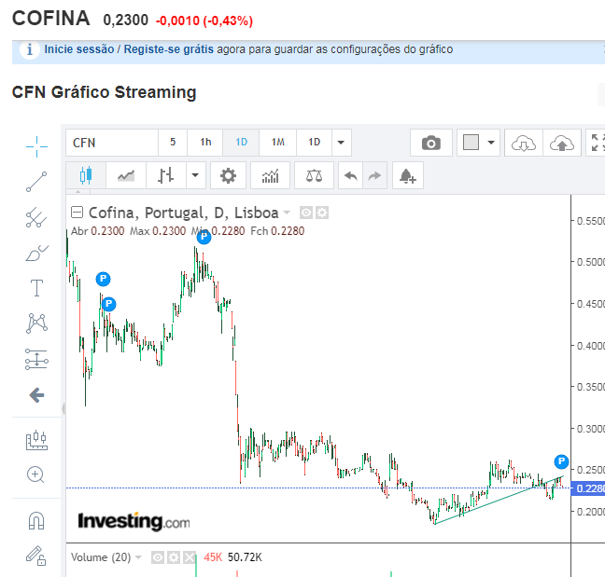Screen dimensions: 605x577
Task: Save chart layout to cloud
Action: 562,143
